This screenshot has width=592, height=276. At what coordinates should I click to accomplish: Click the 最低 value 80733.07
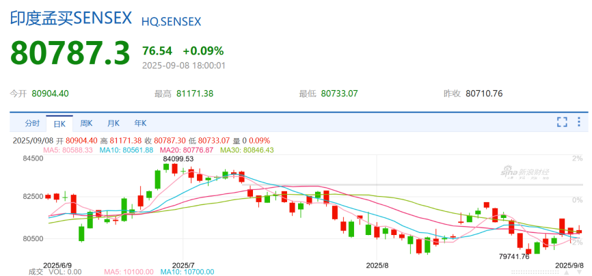tap(339, 94)
